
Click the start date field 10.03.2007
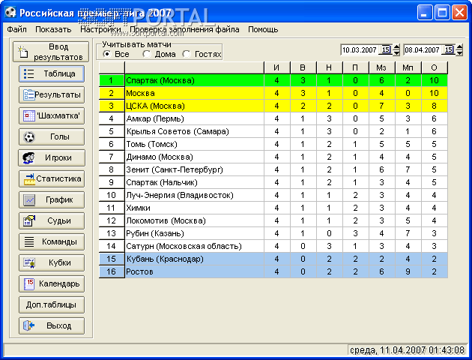[x=360, y=49]
